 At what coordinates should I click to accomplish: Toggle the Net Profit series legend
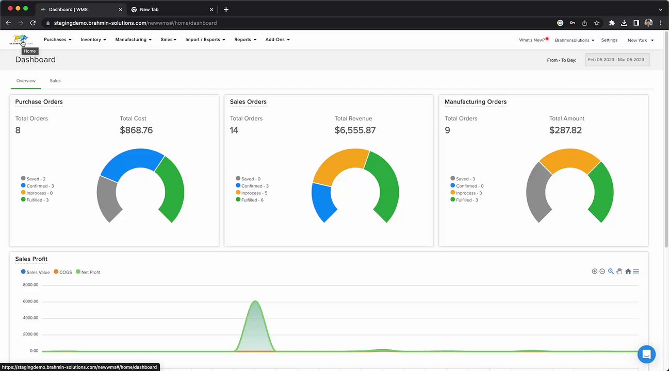[88, 272]
